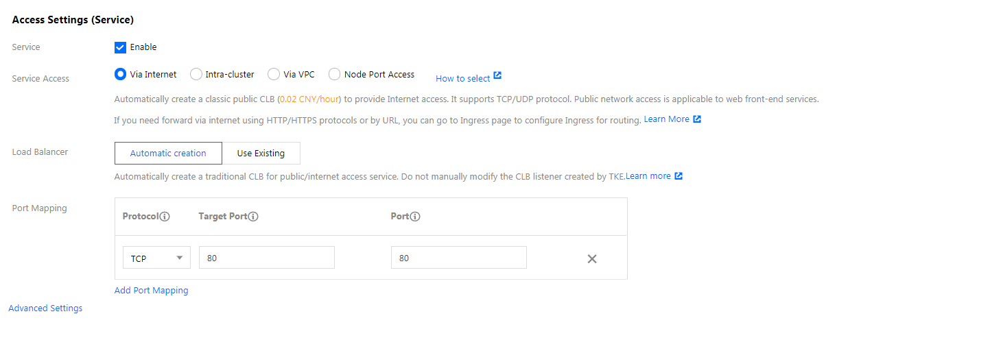Click external link icon beside How to select
The width and height of the screenshot is (990, 340).
(497, 75)
